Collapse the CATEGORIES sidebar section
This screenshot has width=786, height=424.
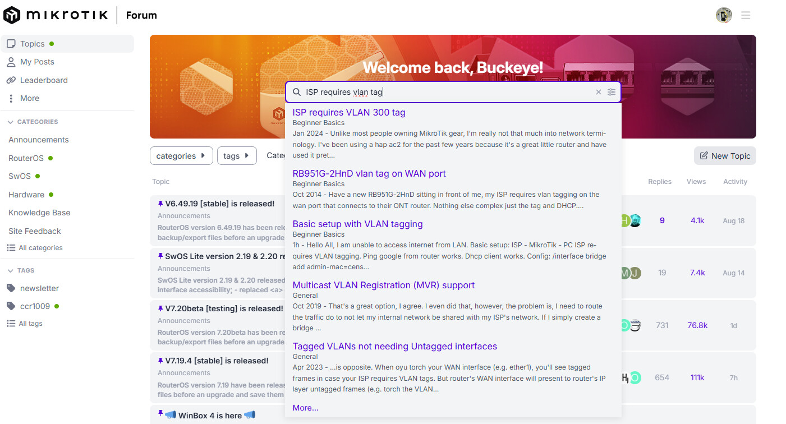click(x=33, y=122)
